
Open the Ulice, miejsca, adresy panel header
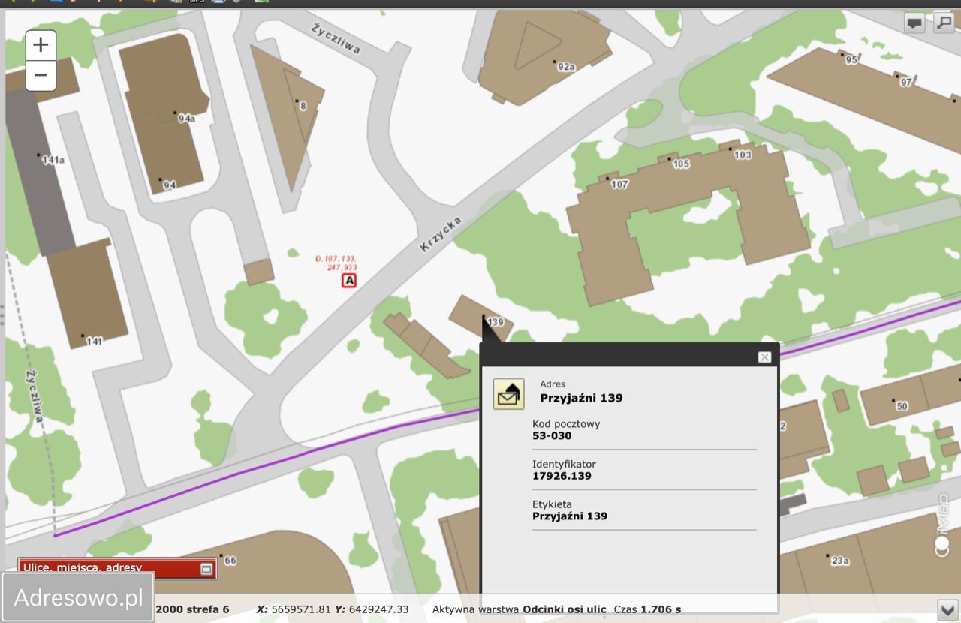tap(117, 569)
